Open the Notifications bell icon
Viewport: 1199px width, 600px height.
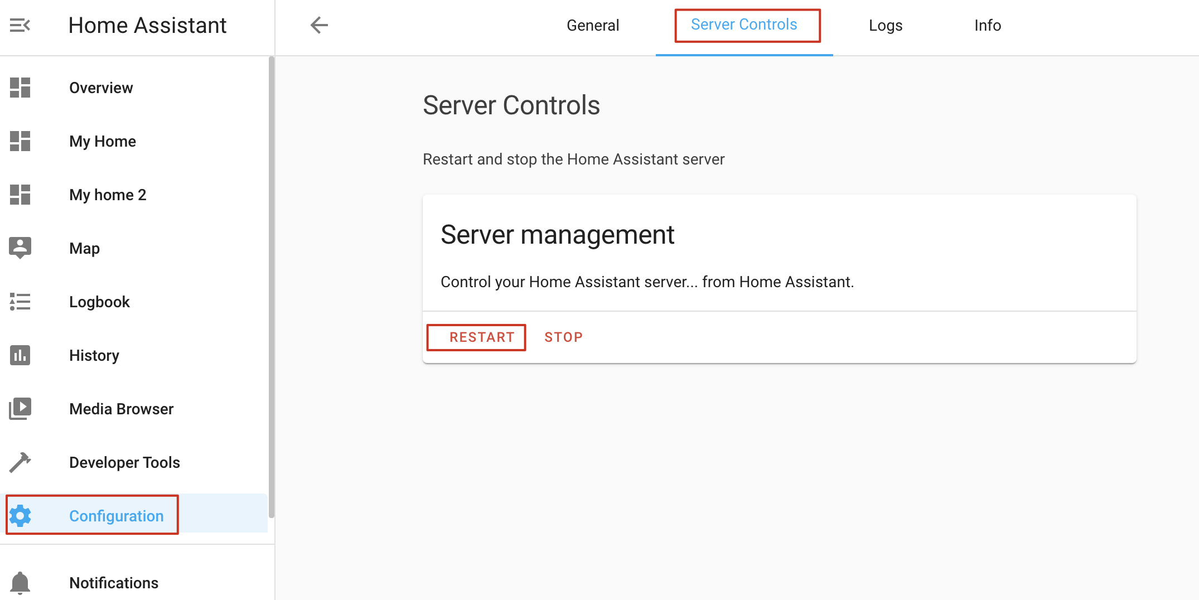20,583
